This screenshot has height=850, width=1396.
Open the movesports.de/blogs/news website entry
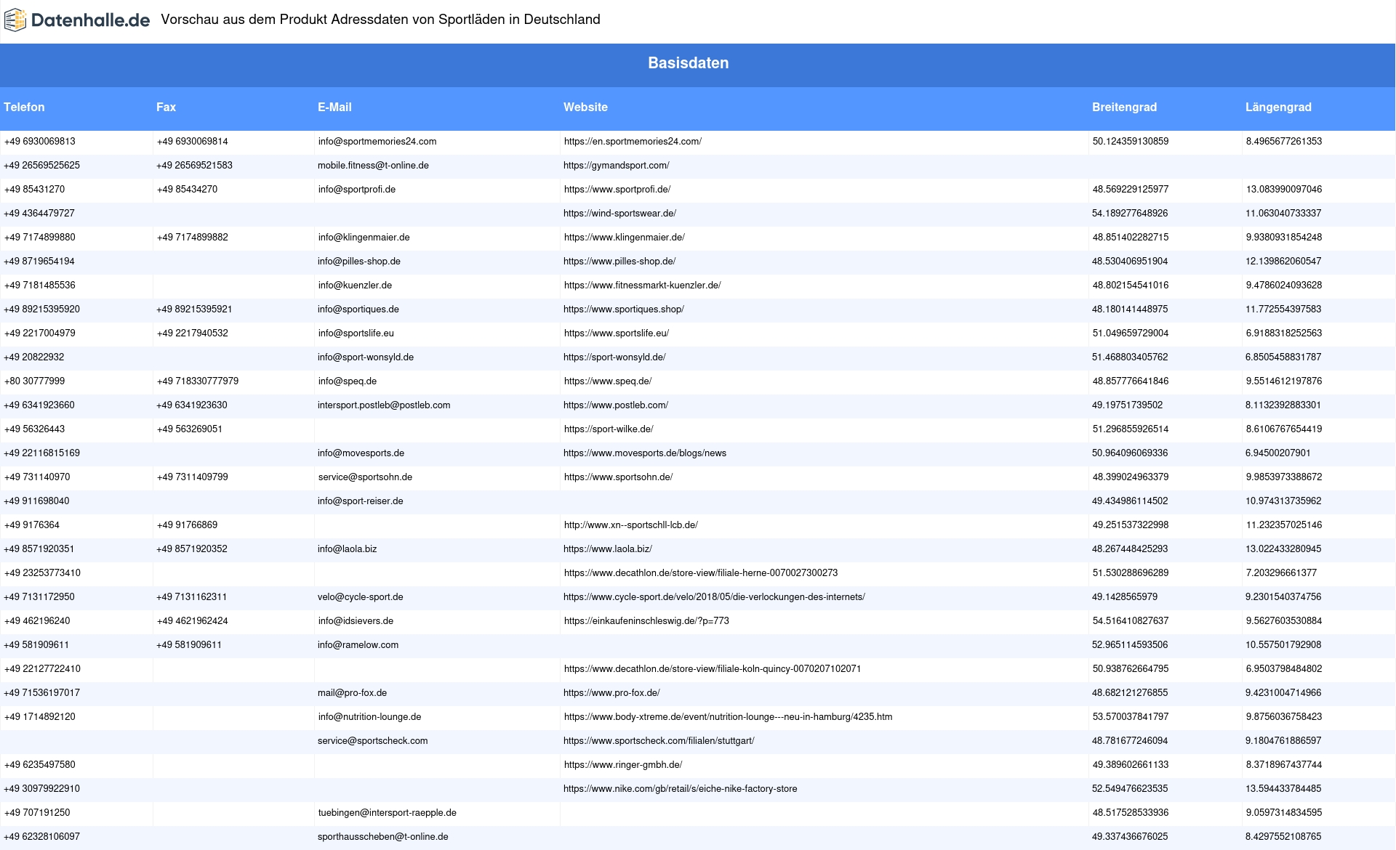[x=645, y=453]
